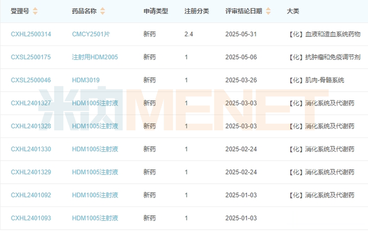Open acceptance number CXSL2500046
Viewport: 368px width, 231px height.
click(x=30, y=80)
